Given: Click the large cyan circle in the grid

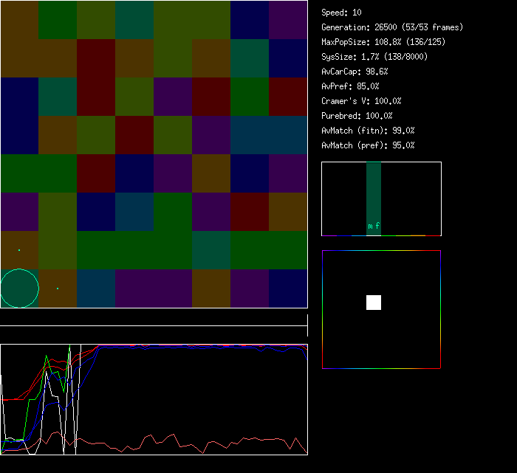Looking at the screenshot, I should [x=19, y=289].
